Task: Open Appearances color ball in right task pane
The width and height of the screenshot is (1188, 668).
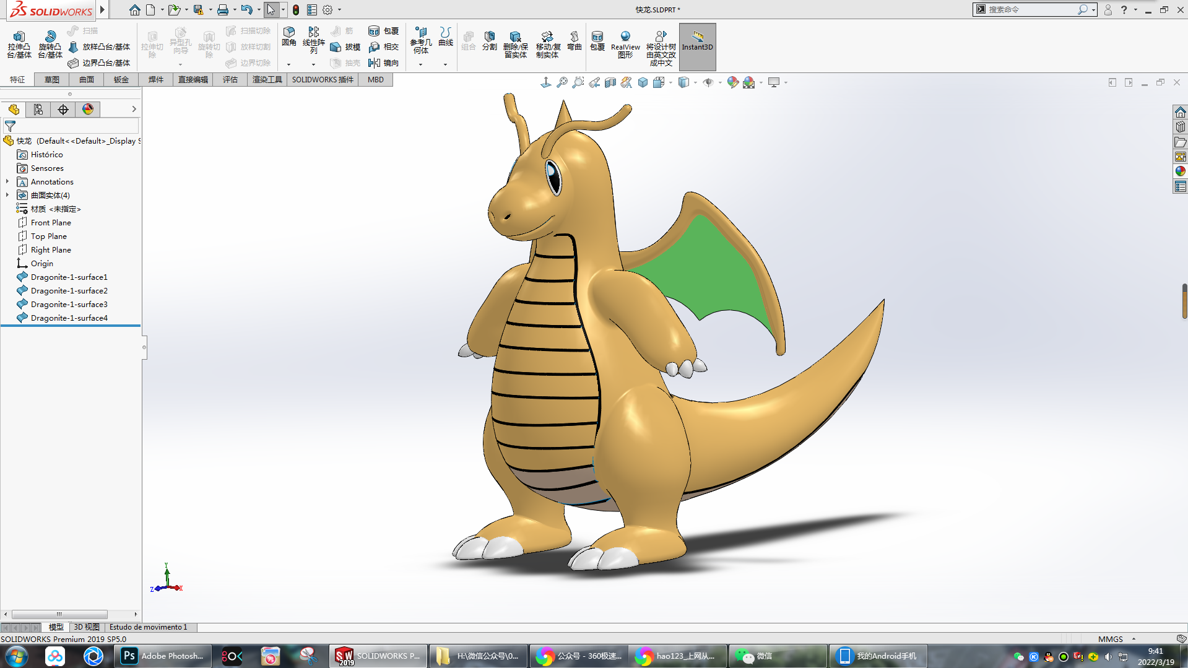Action: point(1180,171)
